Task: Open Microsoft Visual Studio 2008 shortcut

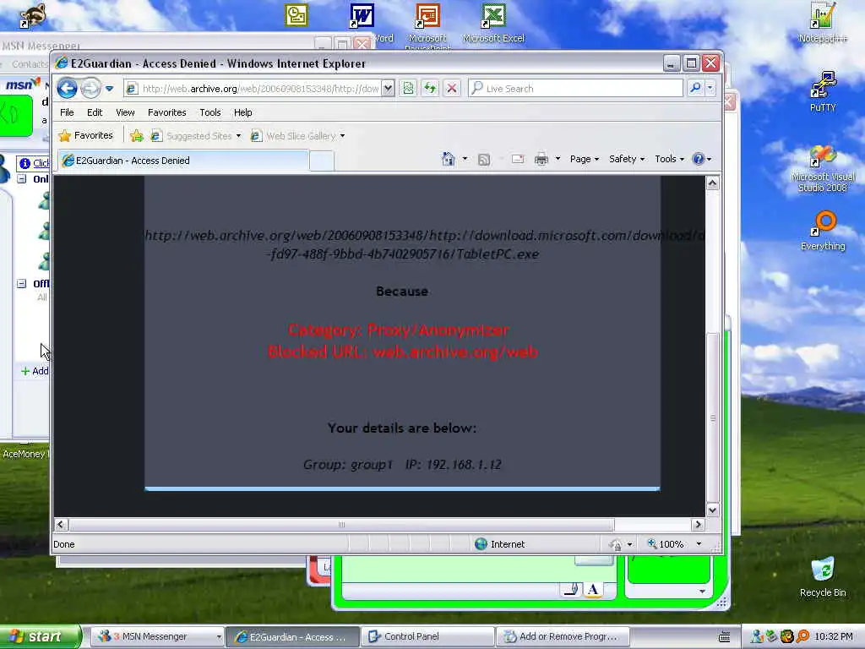Action: [823, 168]
